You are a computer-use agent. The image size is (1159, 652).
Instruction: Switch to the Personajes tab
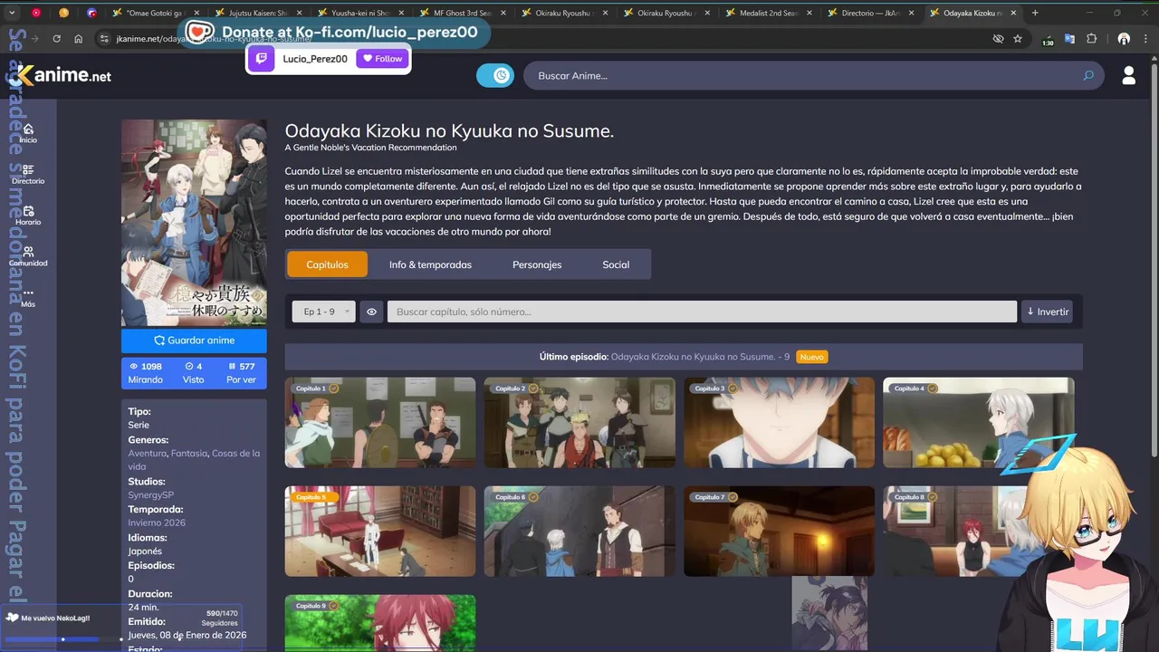(x=537, y=264)
